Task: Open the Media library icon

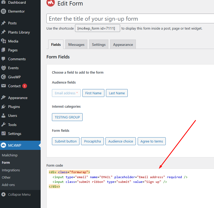Action: (3, 41)
